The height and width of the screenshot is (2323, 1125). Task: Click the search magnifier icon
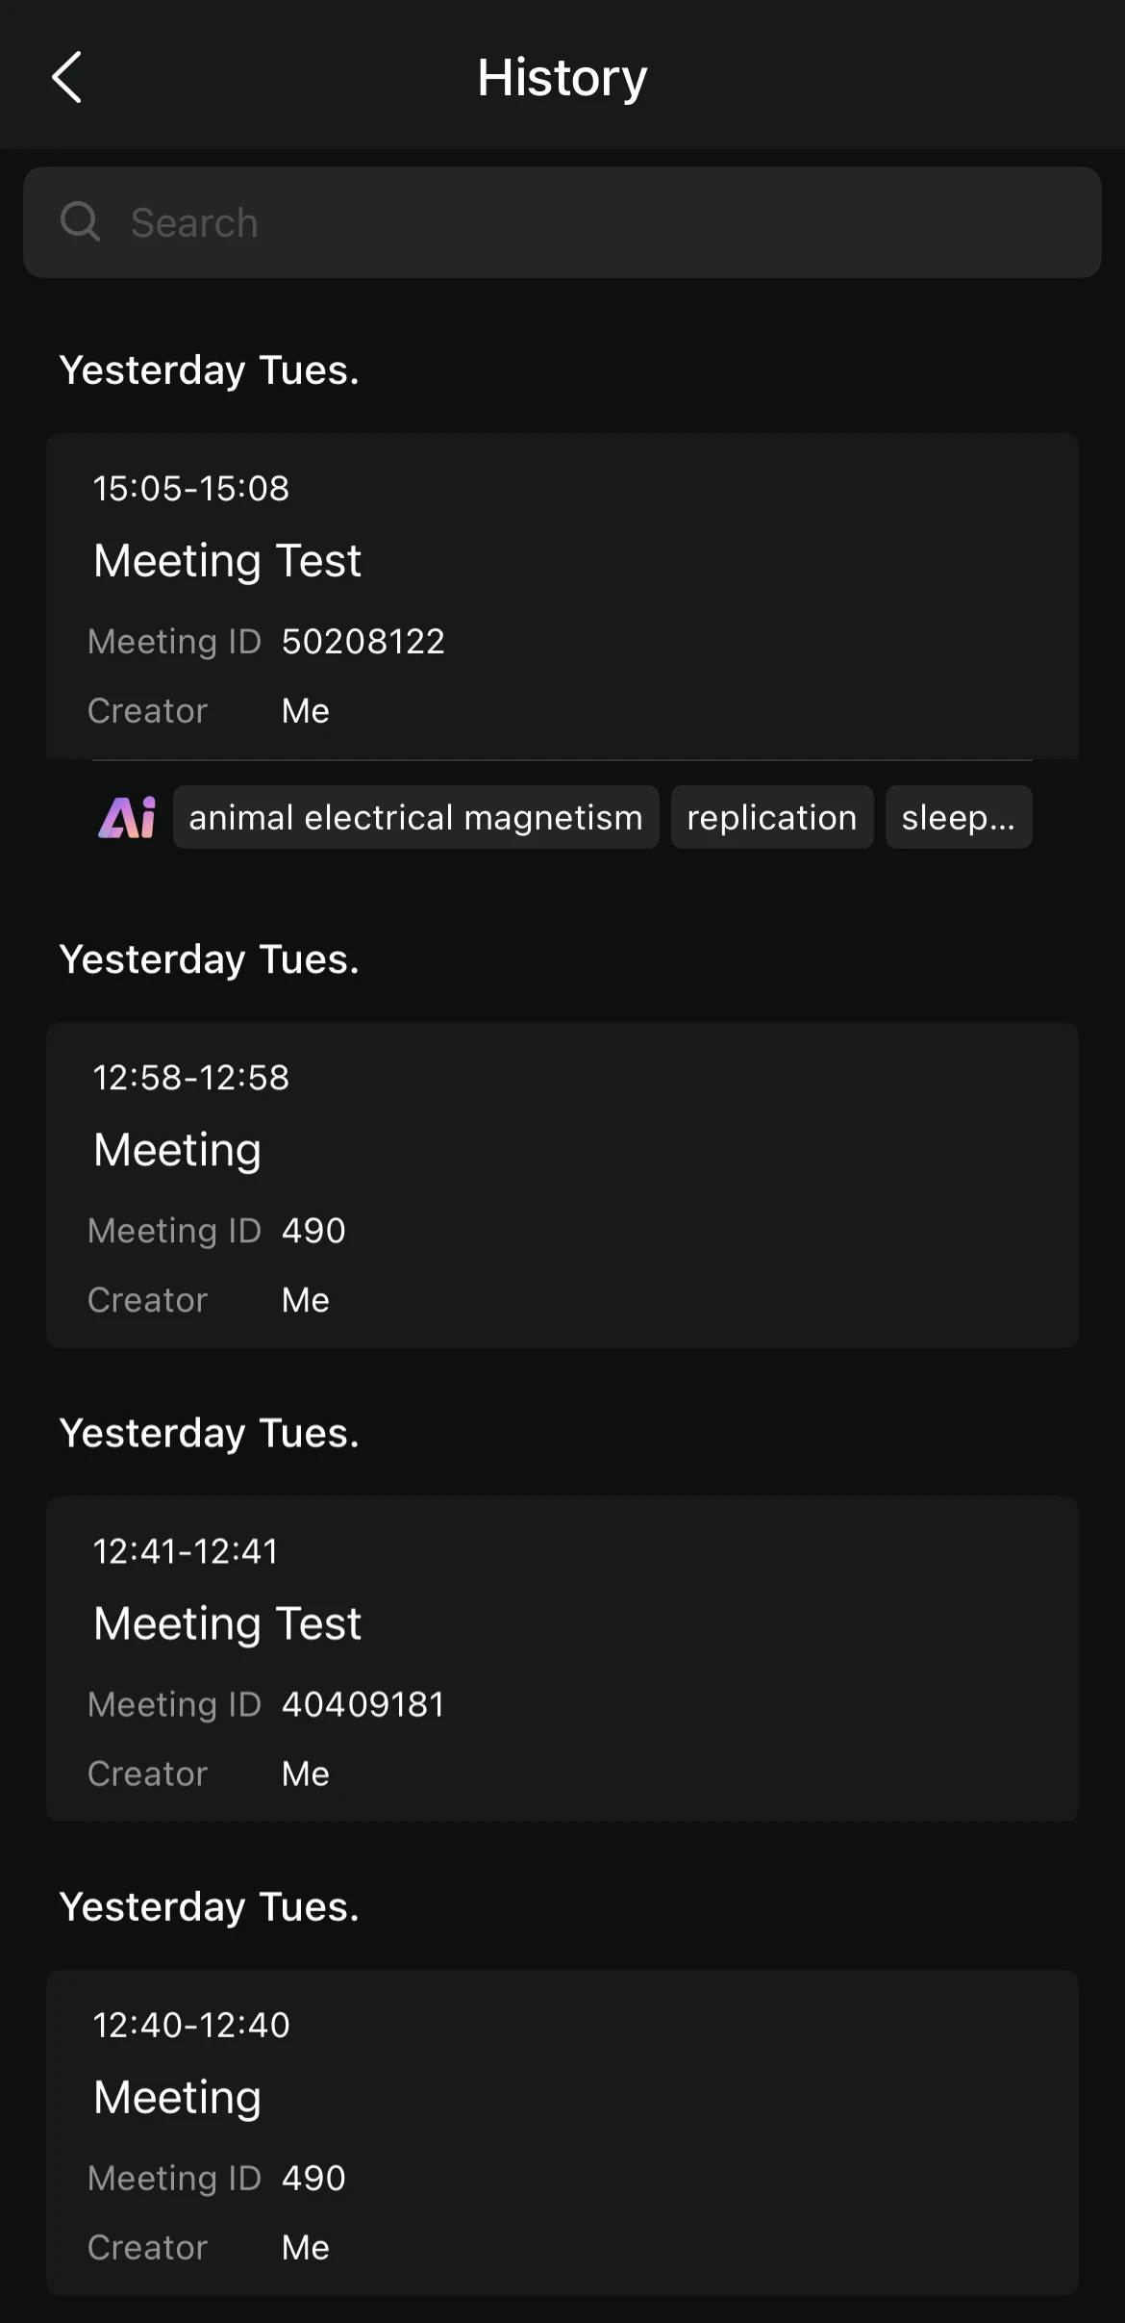click(80, 222)
